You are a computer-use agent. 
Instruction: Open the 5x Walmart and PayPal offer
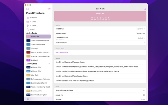[38, 83]
